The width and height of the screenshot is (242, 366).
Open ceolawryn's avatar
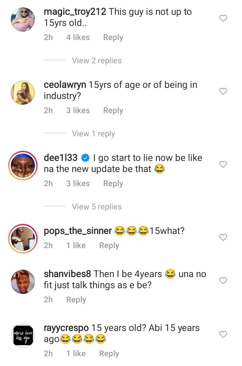pyautogui.click(x=23, y=92)
